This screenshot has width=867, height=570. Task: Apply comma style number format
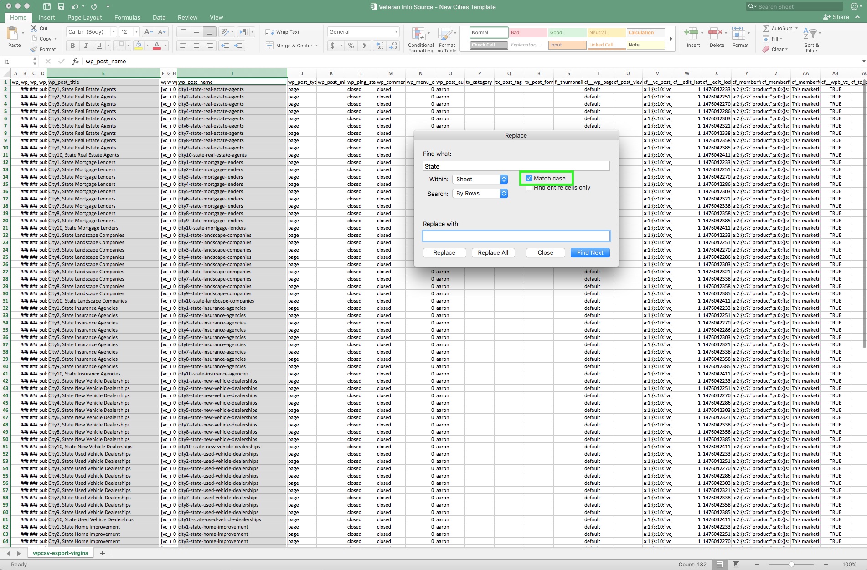tap(363, 46)
